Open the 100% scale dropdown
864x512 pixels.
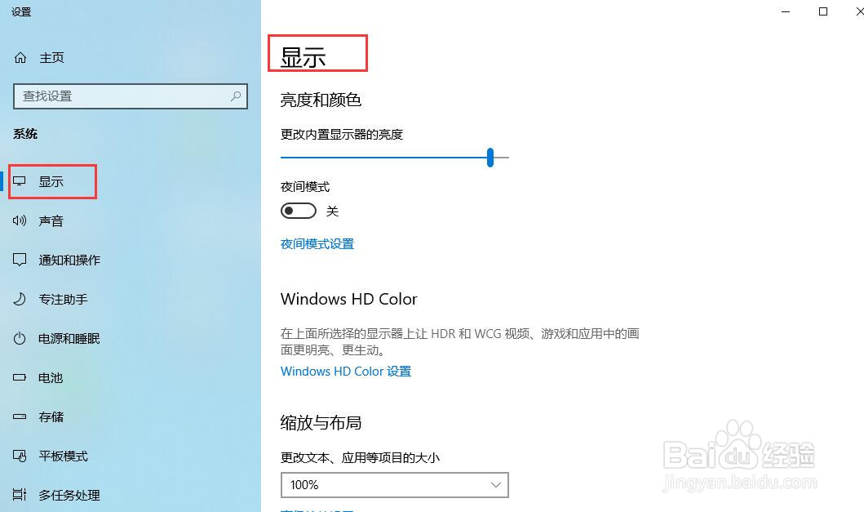[x=395, y=485]
